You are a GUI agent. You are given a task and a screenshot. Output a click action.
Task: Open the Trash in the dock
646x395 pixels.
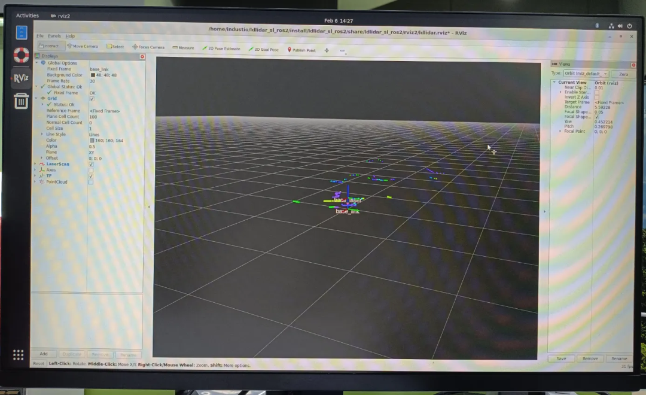(21, 101)
